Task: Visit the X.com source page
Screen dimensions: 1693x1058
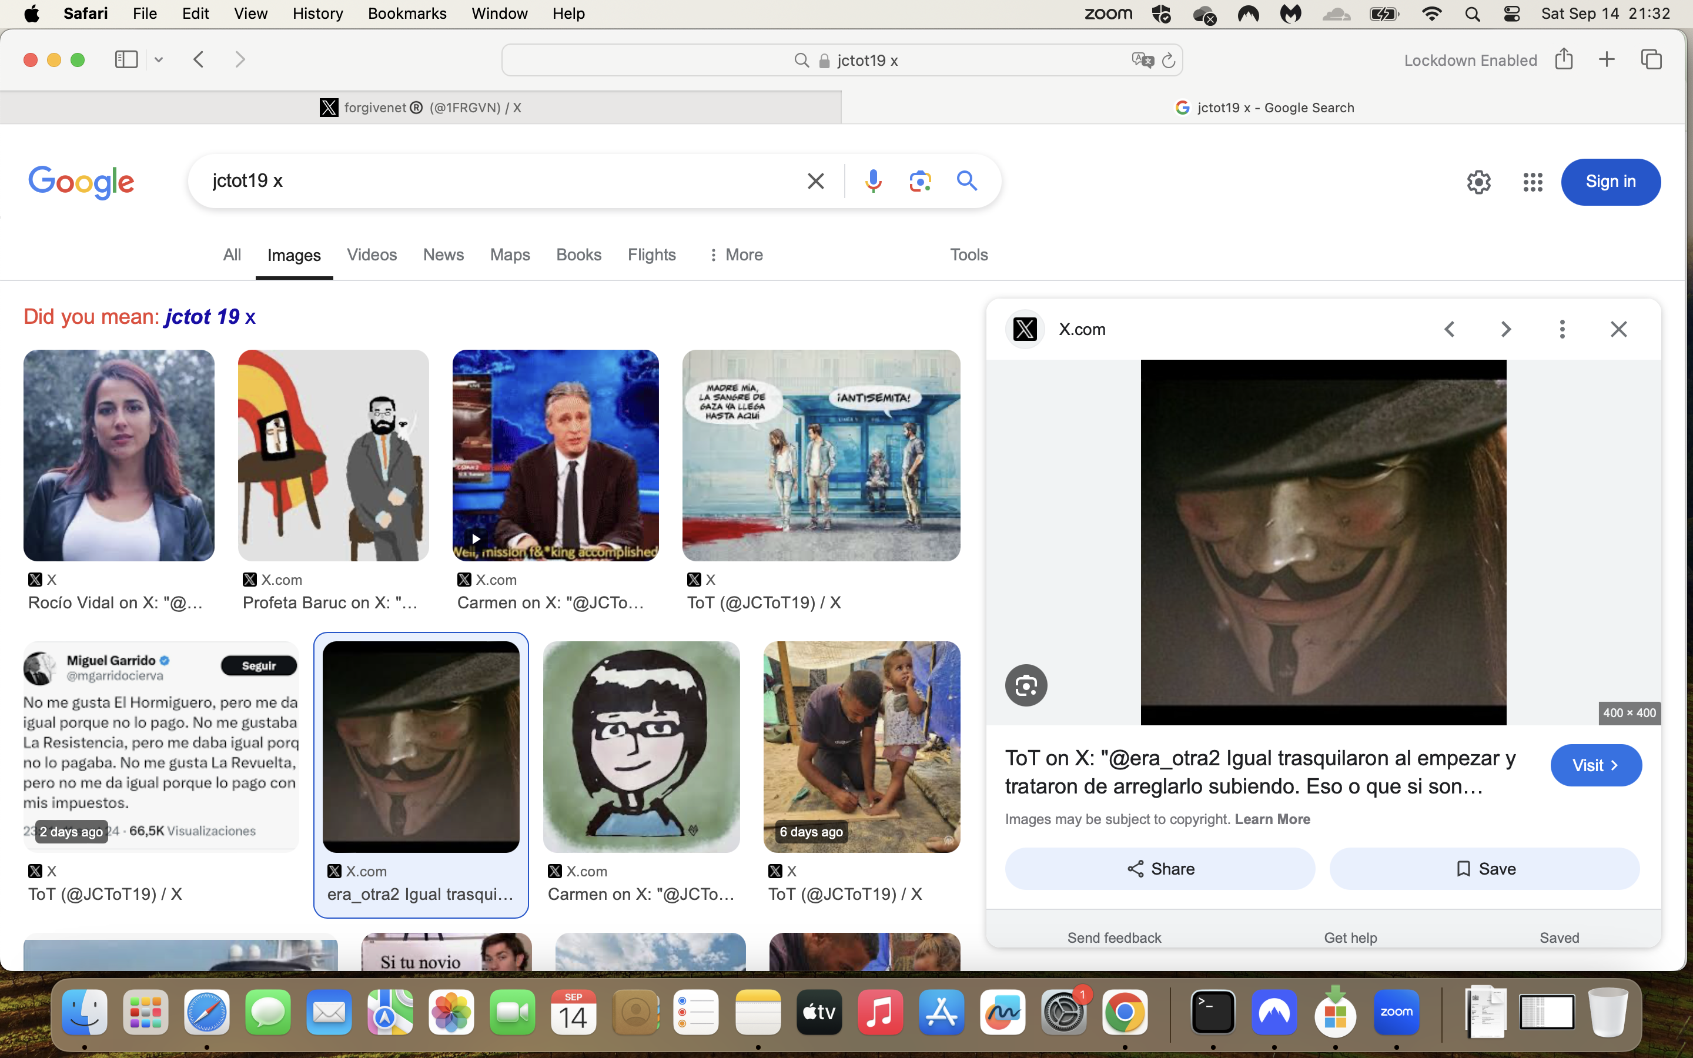Action: (1596, 765)
